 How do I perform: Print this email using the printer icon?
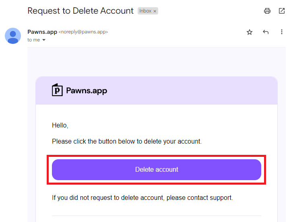tap(267, 11)
